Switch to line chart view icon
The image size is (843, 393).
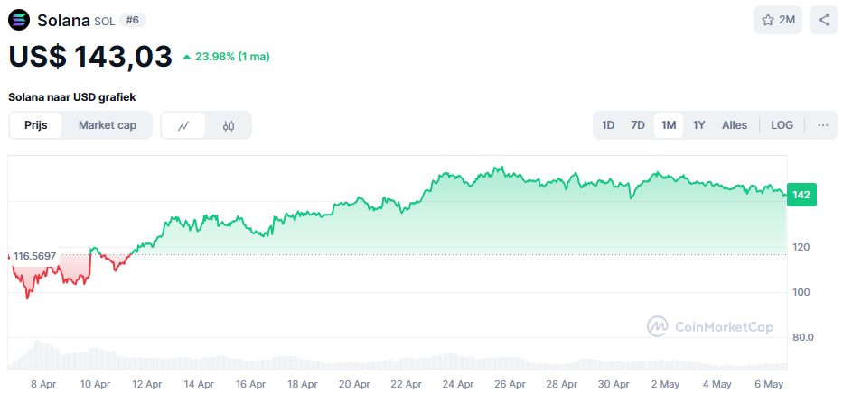pyautogui.click(x=183, y=125)
